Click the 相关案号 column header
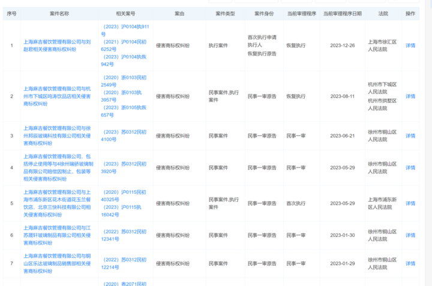432x286 pixels. [x=125, y=13]
